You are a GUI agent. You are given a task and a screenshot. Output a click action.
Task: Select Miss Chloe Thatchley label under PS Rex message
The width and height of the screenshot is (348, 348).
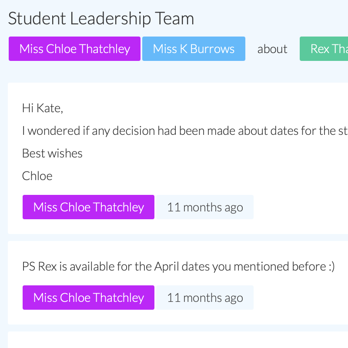pos(88,298)
